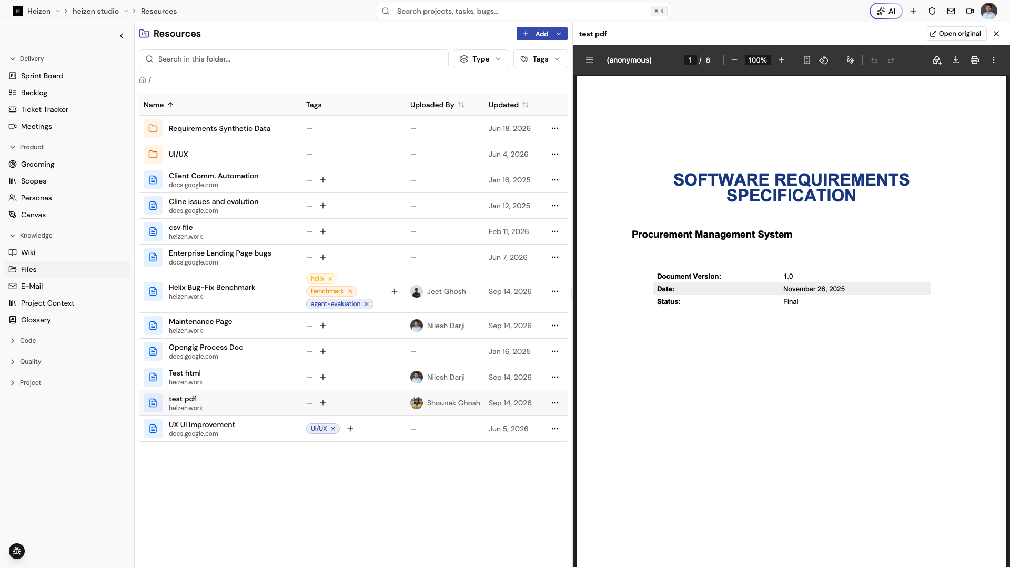Open row options for Helix Bug-Fix Benchmark
This screenshot has height=568, width=1010.
(x=555, y=291)
